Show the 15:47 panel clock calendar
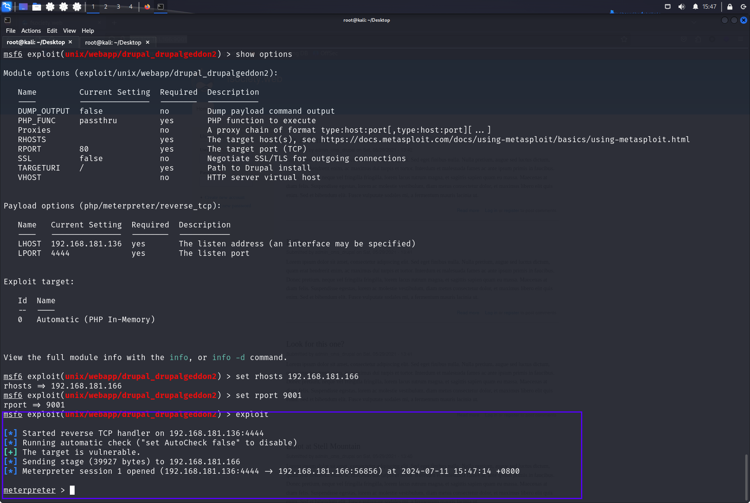Screen dimensions: 750x503 [x=709, y=7]
